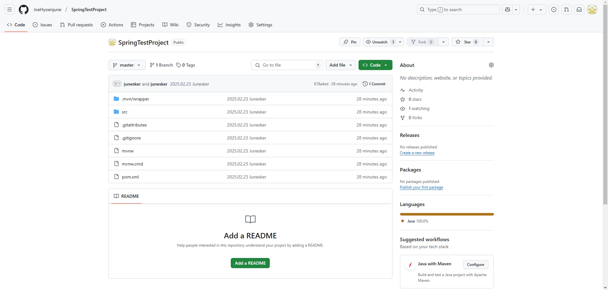Click the commit author avatar icon
The width and height of the screenshot is (608, 290).
[x=117, y=84]
